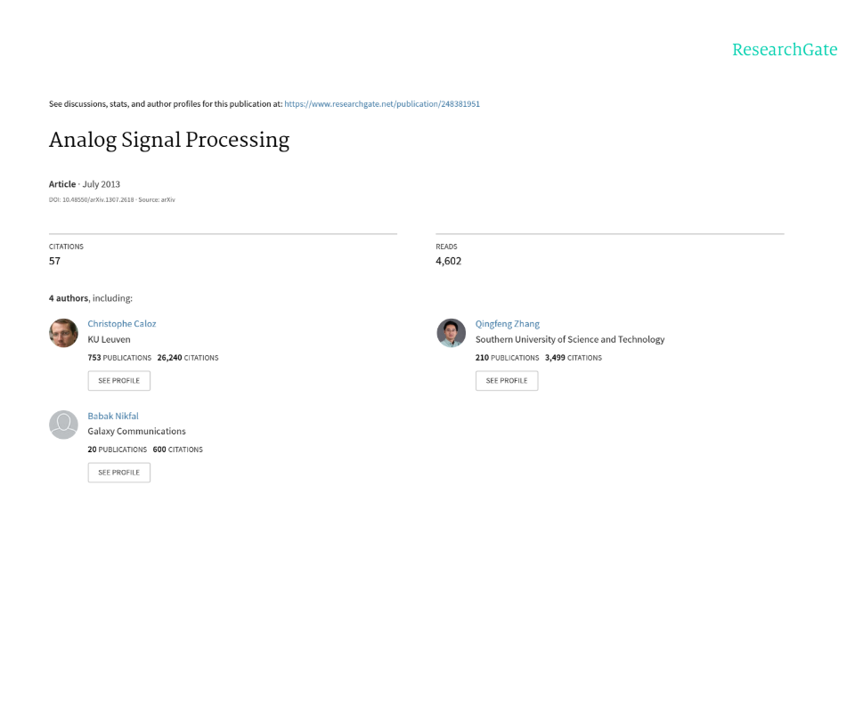The height and width of the screenshot is (705, 863).
Task: Click Babak Nikfal placeholder avatar icon
Action: tap(63, 425)
